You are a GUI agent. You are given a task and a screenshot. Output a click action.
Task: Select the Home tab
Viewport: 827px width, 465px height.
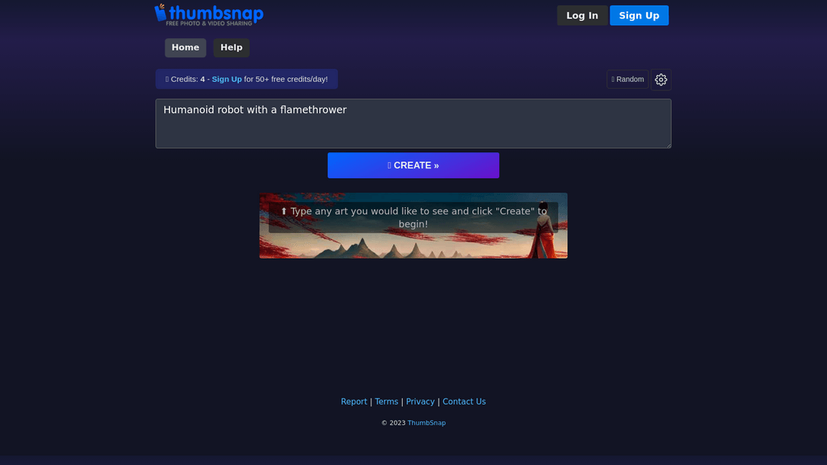pyautogui.click(x=185, y=47)
